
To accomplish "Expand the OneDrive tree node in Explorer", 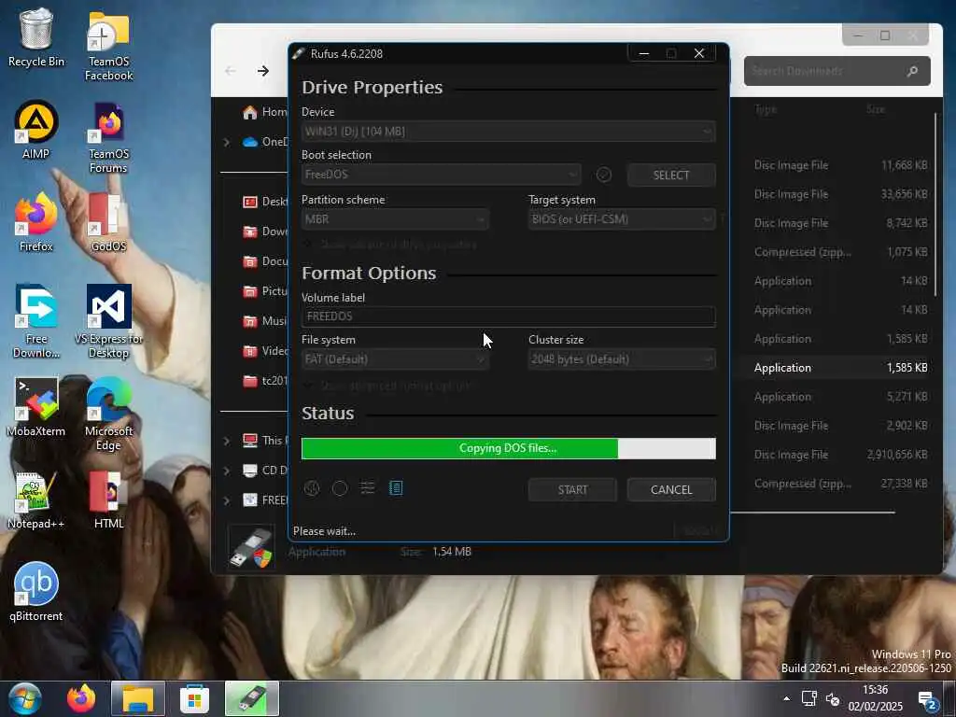I will tap(227, 142).
